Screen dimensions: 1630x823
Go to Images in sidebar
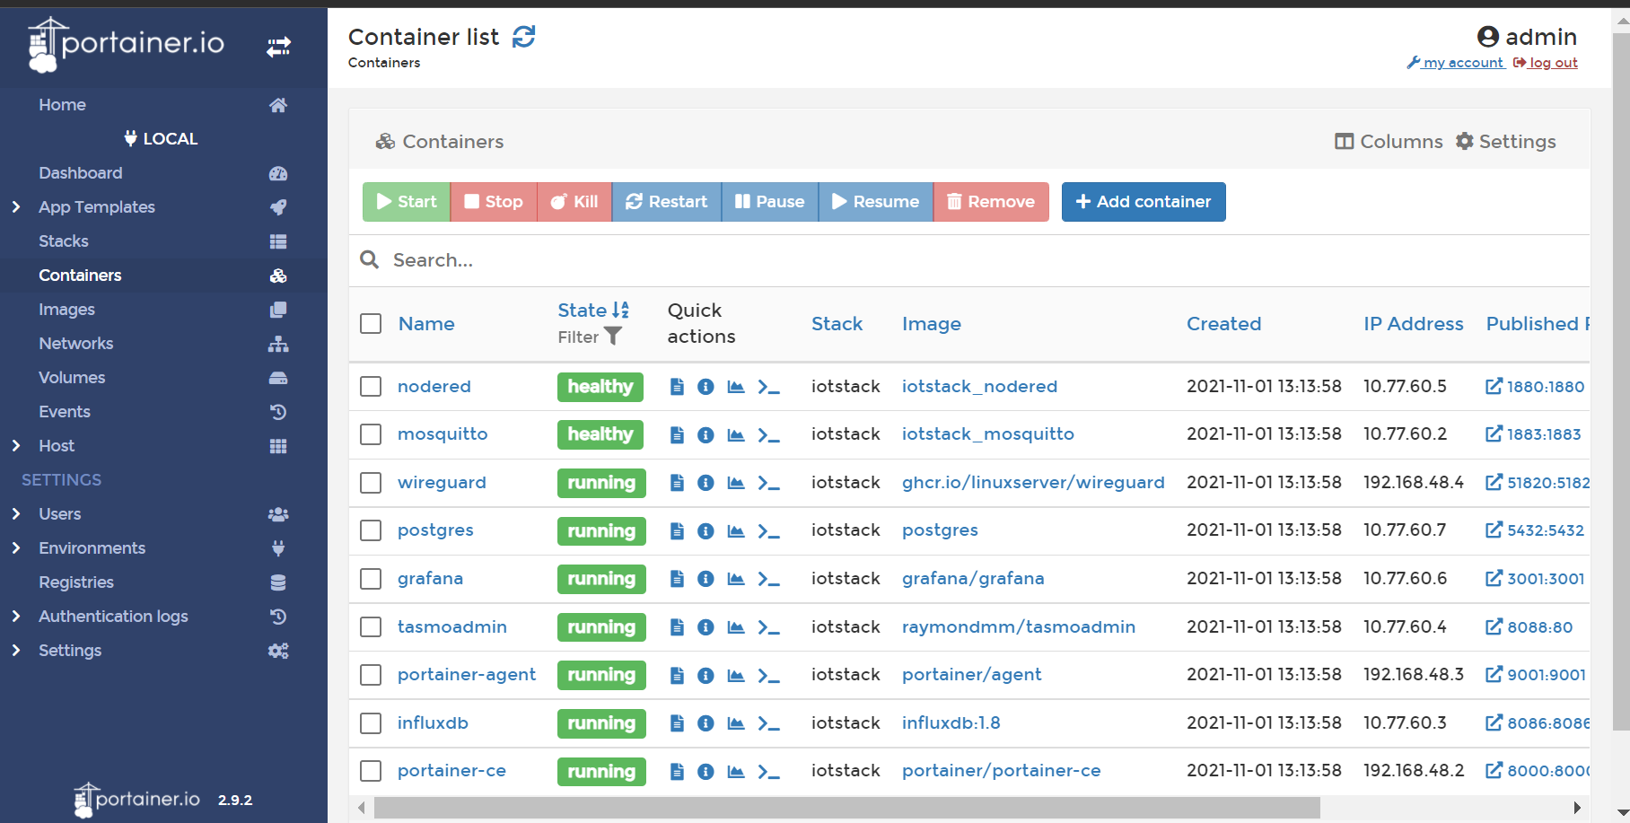pyautogui.click(x=66, y=310)
